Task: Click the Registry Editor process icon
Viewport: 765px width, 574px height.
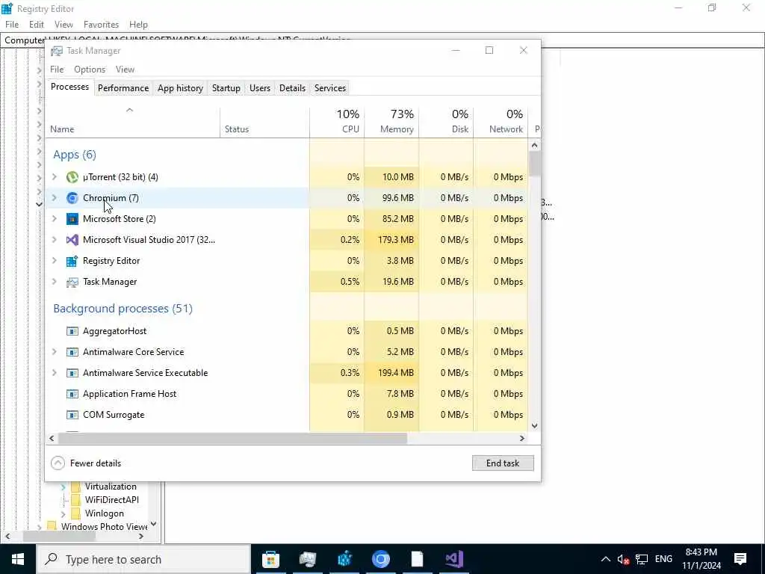Action: tap(72, 261)
